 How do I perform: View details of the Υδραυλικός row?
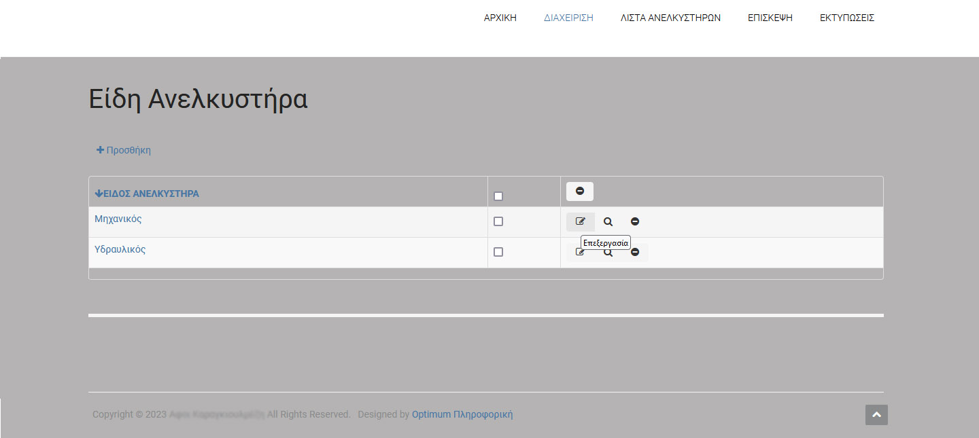click(608, 253)
